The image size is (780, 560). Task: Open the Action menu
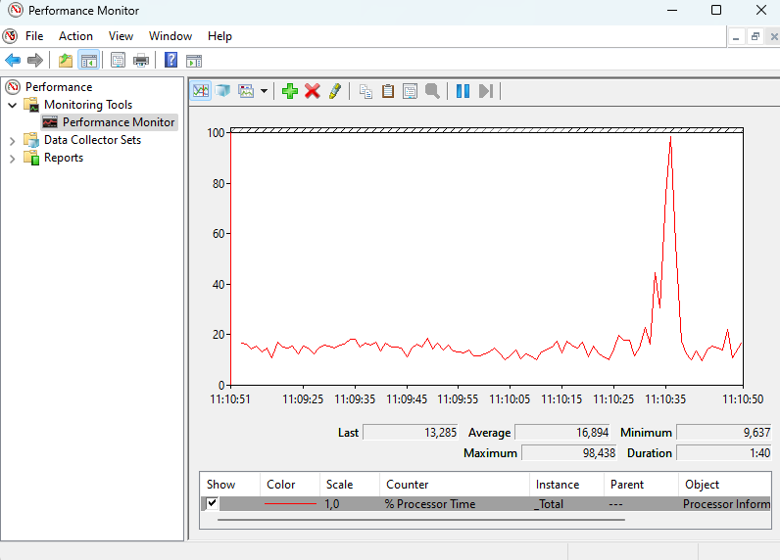click(75, 36)
